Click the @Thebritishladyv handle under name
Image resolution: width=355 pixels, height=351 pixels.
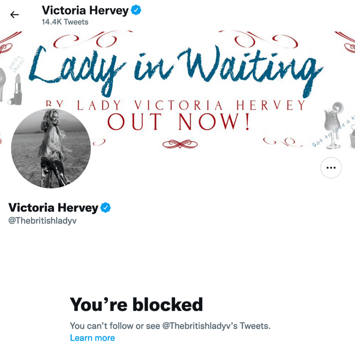pos(42,220)
